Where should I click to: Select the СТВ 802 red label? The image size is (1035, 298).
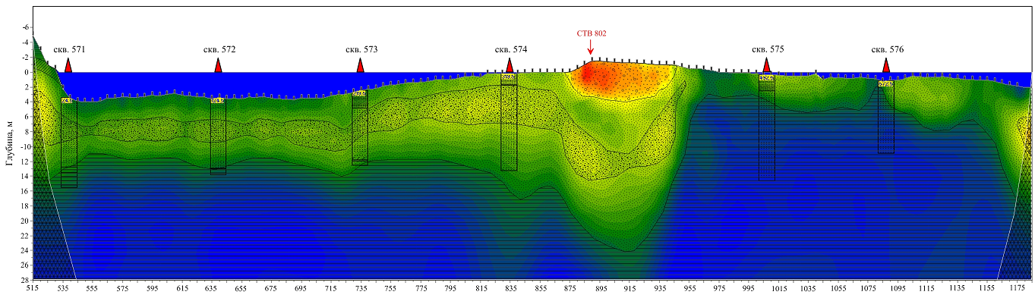(591, 33)
